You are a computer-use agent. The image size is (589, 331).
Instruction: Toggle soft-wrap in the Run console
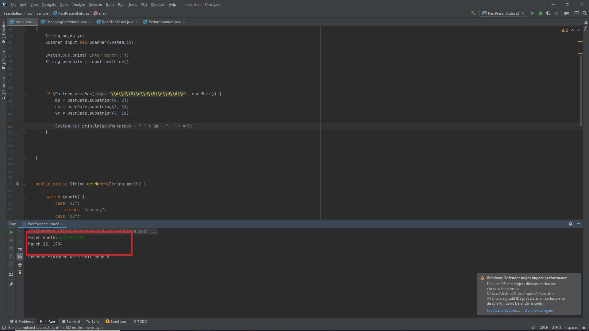point(20,249)
